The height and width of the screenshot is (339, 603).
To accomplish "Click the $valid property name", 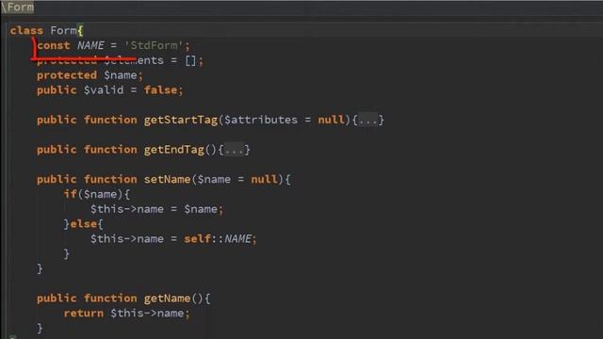I will [x=104, y=90].
